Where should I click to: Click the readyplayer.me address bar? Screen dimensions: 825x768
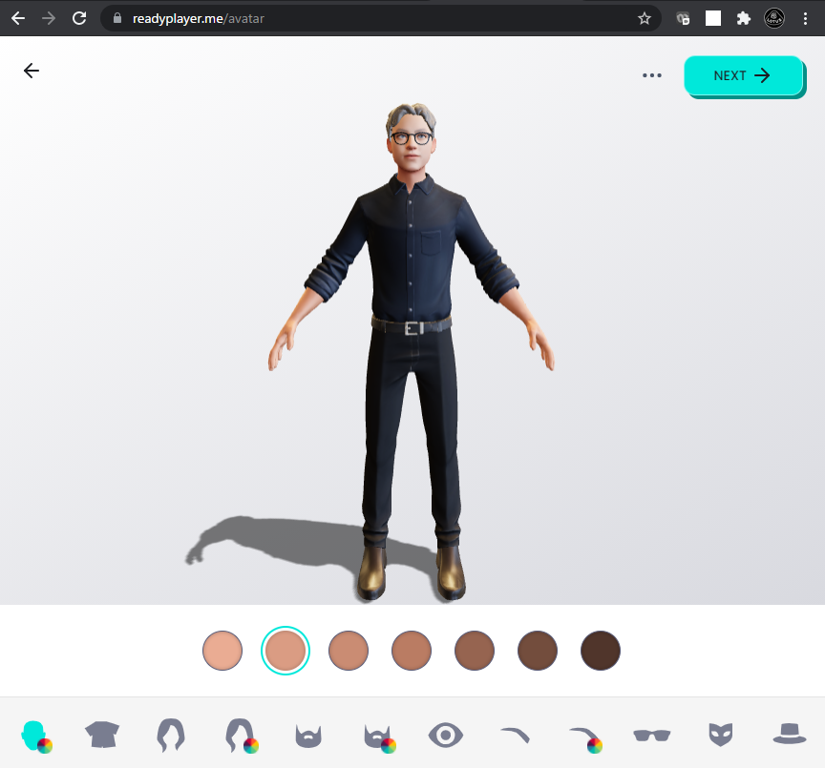point(372,18)
